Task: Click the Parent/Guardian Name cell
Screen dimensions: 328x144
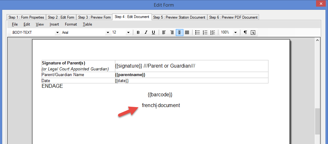Action: (x=78, y=75)
